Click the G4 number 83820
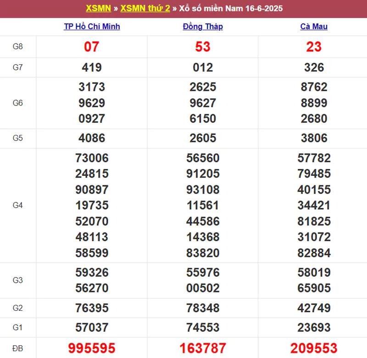 click(203, 253)
